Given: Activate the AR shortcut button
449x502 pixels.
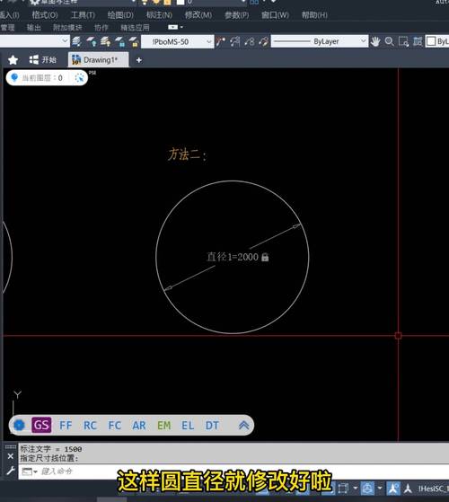Looking at the screenshot, I should click(x=139, y=426).
